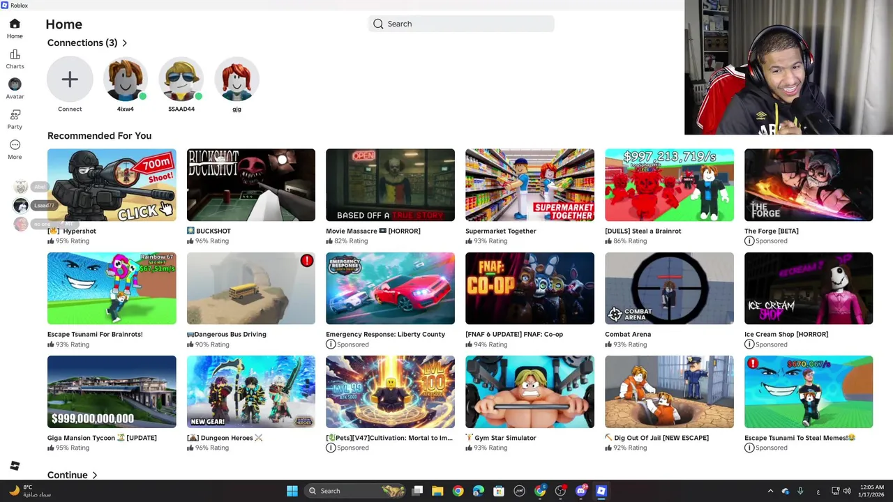893x502 pixels.
Task: Open the More sidebar menu
Action: pyautogui.click(x=15, y=149)
